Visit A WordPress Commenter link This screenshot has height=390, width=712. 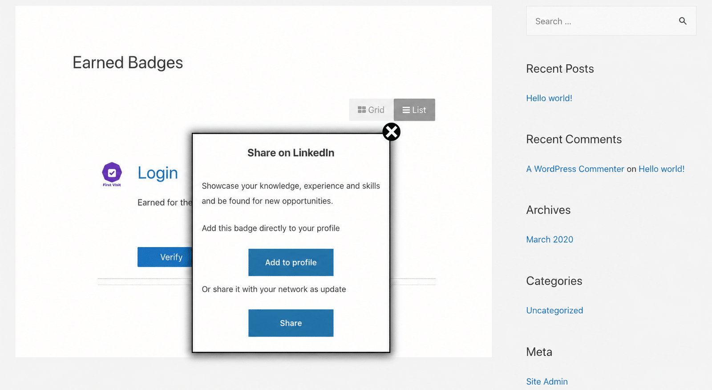click(x=575, y=169)
